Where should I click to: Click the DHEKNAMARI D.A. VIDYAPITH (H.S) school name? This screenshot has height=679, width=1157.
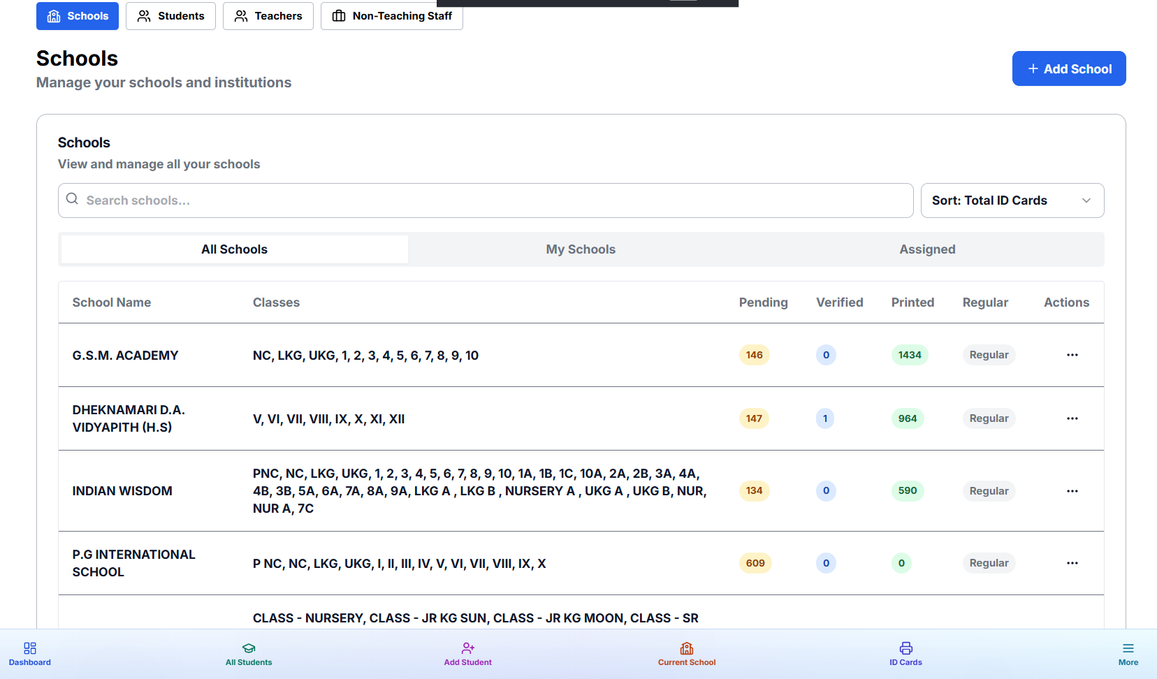tap(129, 418)
